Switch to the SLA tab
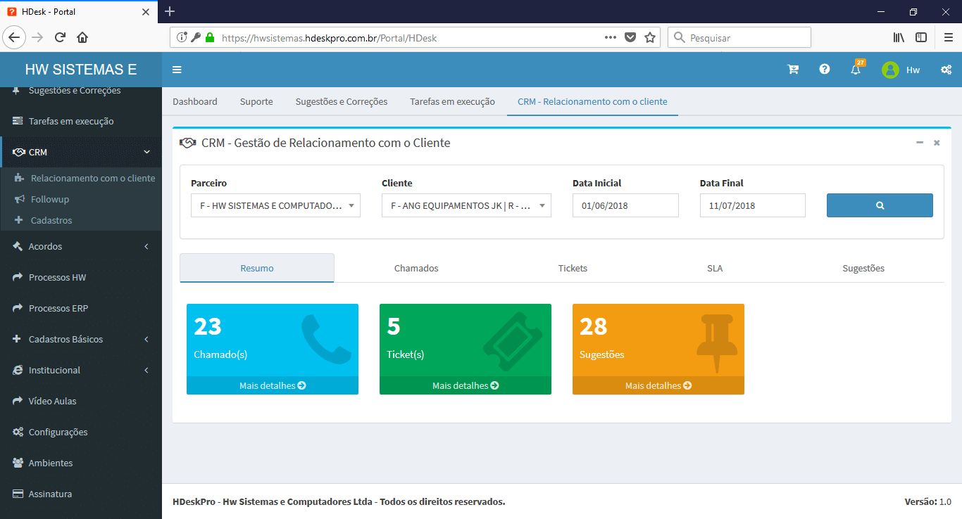The image size is (962, 519). point(715,268)
